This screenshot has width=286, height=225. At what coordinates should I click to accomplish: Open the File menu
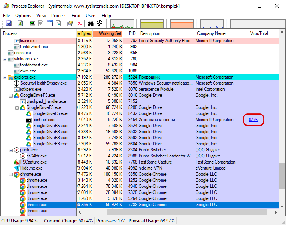pos(6,16)
